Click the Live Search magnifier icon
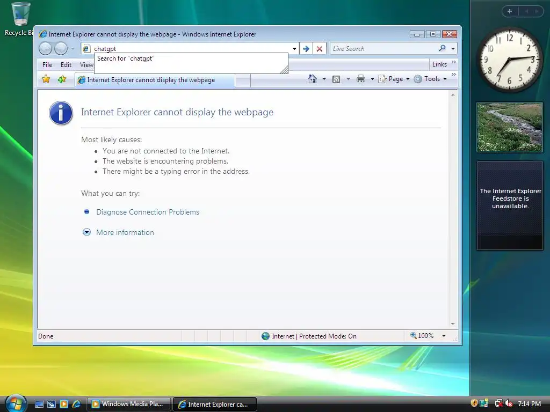 (x=443, y=48)
